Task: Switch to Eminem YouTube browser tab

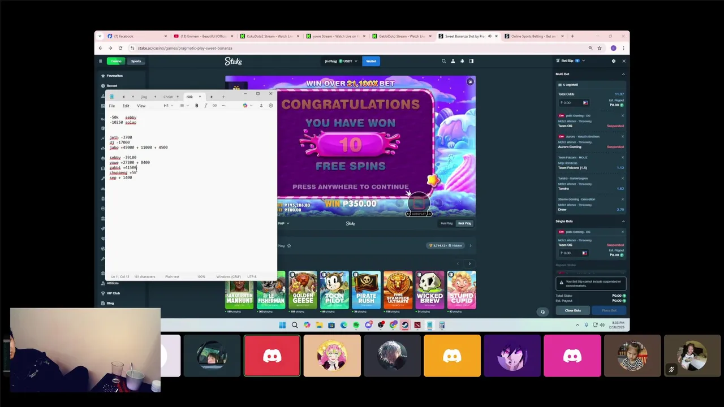Action: click(x=202, y=36)
